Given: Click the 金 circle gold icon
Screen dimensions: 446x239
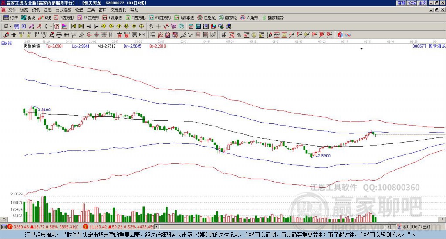Looking at the screenshot, I should pos(254,35).
